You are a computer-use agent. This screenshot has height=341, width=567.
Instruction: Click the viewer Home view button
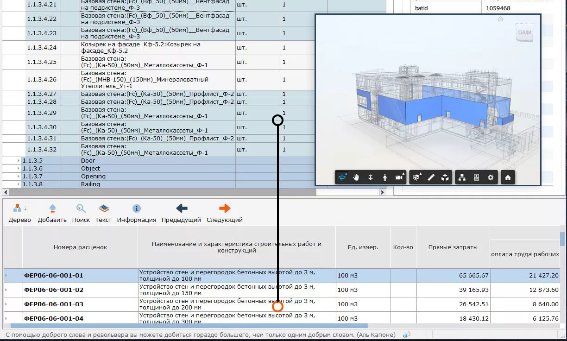click(508, 177)
